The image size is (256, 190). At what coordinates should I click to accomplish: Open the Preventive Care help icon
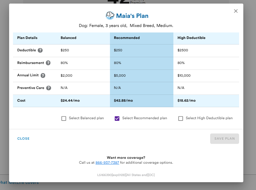tap(48, 88)
